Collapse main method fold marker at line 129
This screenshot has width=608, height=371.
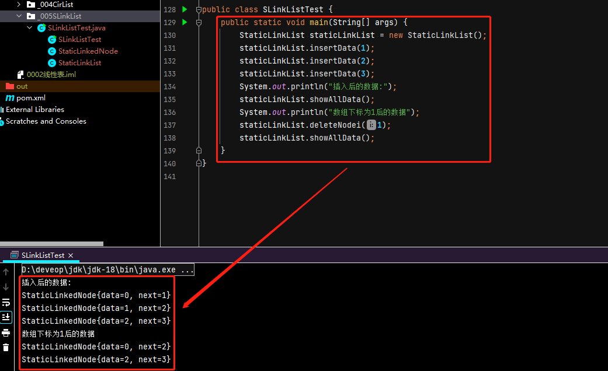click(199, 23)
